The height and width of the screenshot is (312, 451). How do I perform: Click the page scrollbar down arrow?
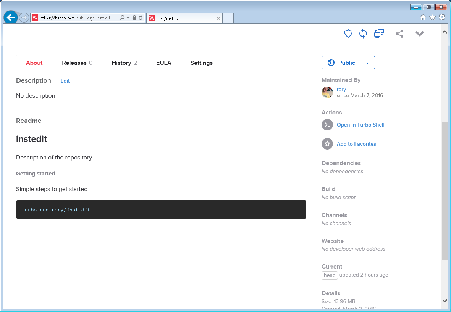point(445,301)
